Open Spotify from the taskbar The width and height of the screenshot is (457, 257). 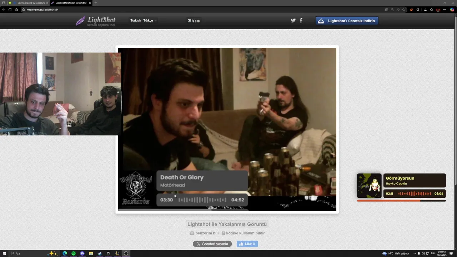(x=74, y=253)
